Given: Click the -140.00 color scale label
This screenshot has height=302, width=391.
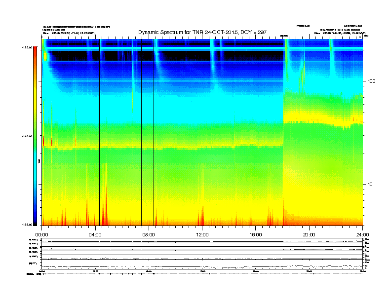Looking at the screenshot, I should tap(27, 136).
